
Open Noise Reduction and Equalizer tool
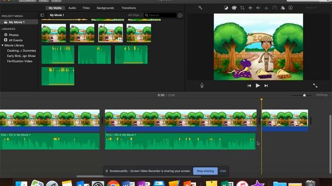coord(266,8)
